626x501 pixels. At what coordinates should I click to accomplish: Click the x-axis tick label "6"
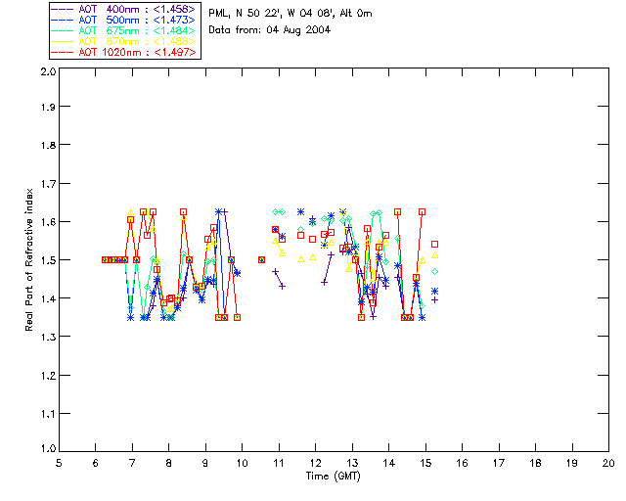96,463
